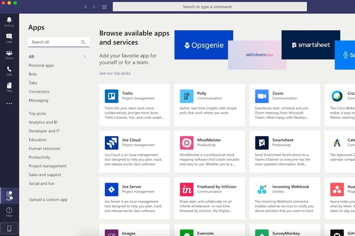Open the Opsgenie banner
355x236 pixels.
tap(204, 45)
